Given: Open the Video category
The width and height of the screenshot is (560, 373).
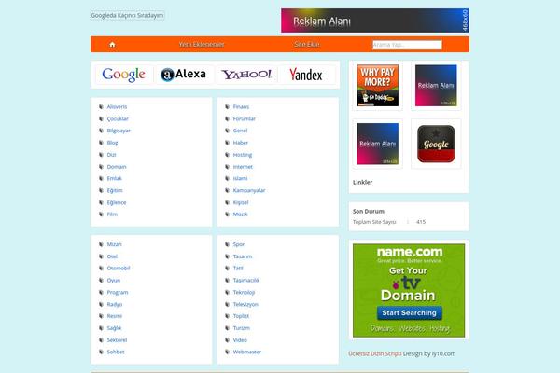Looking at the screenshot, I should pos(240,340).
